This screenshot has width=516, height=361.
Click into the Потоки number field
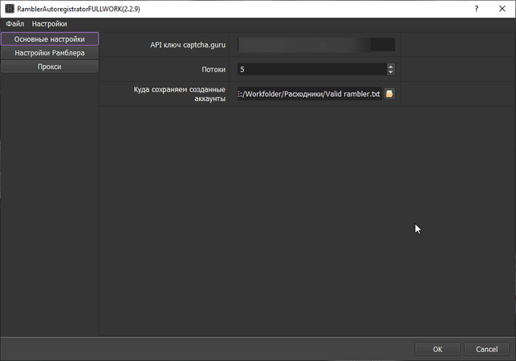tap(311, 70)
